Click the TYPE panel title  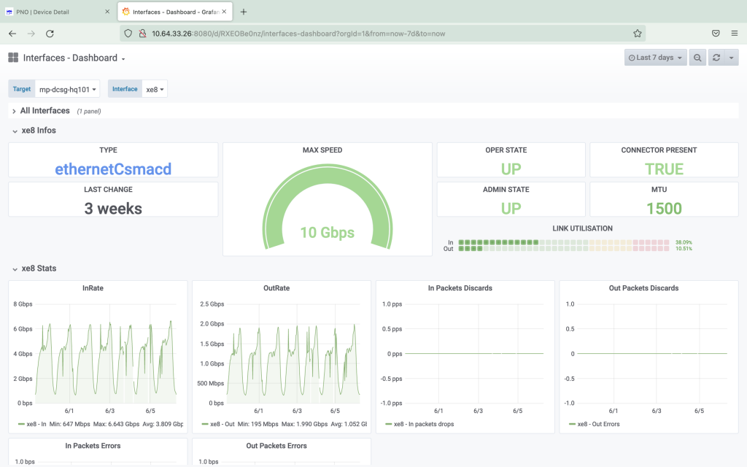pyautogui.click(x=108, y=150)
